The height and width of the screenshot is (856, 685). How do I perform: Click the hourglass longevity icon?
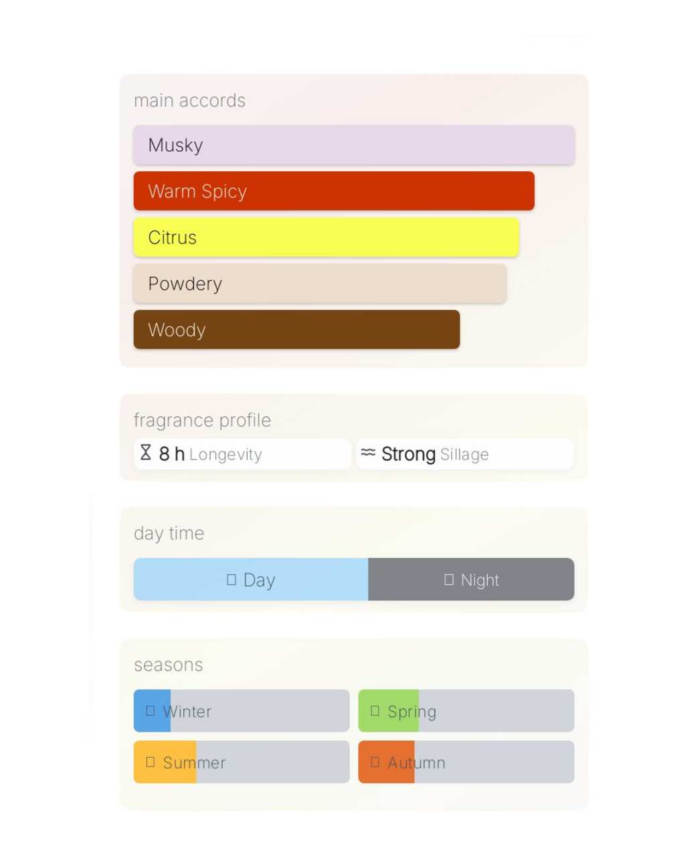coord(146,453)
